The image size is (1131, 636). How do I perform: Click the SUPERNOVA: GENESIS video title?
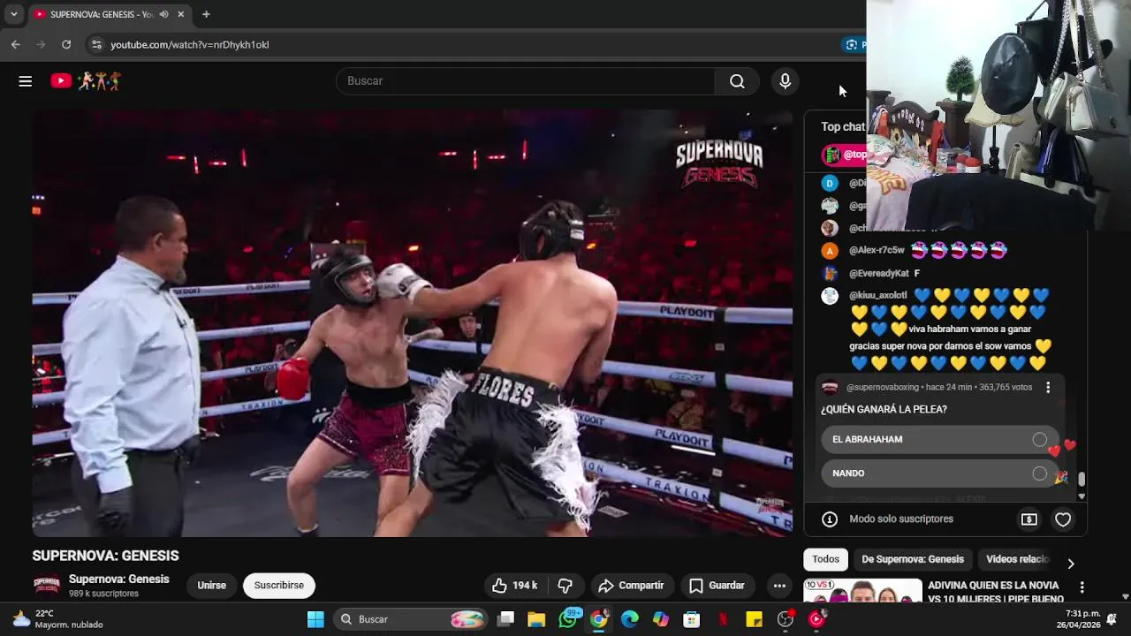(x=106, y=556)
